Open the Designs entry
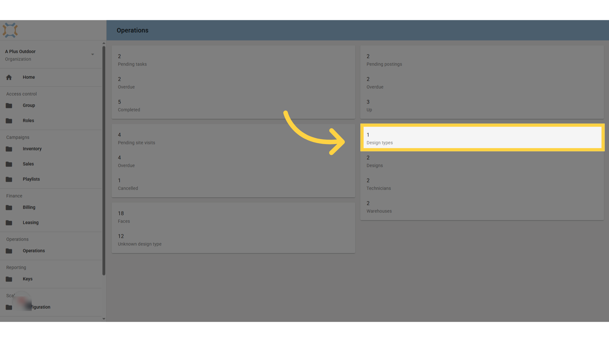This screenshot has height=342, width=609. pyautogui.click(x=482, y=161)
